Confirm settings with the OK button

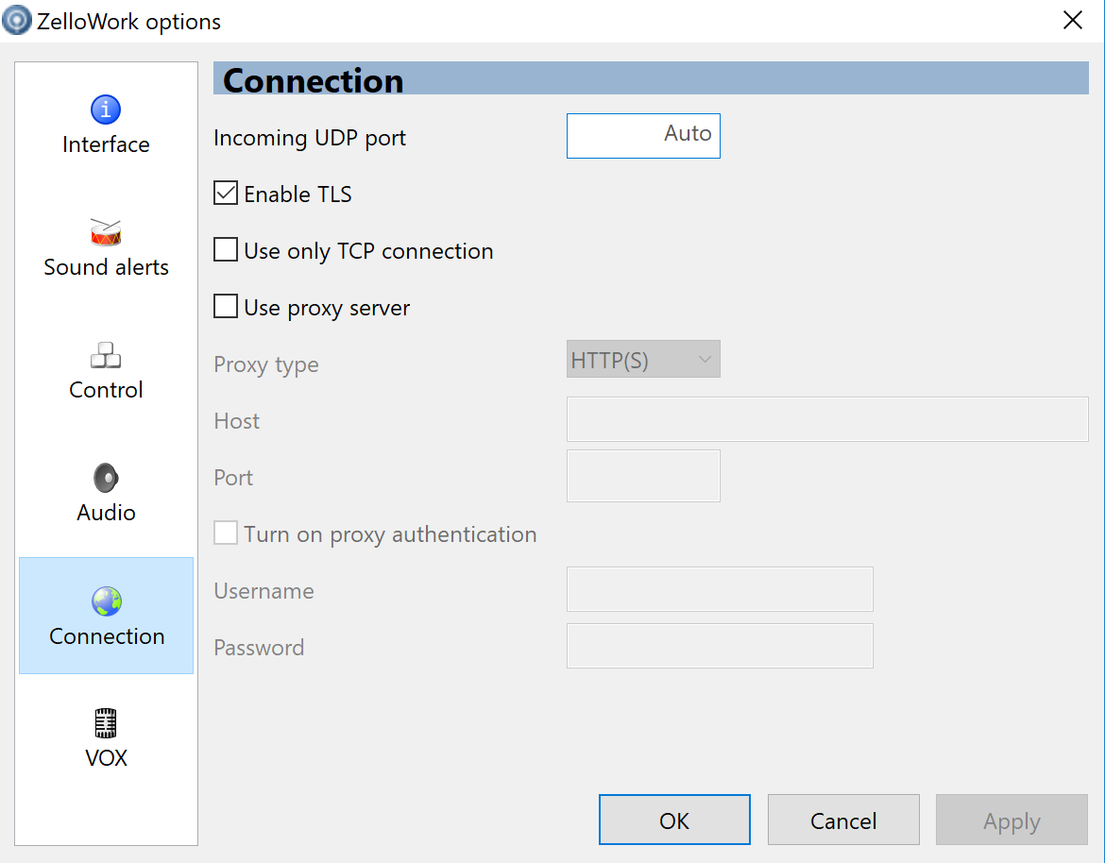pyautogui.click(x=674, y=820)
